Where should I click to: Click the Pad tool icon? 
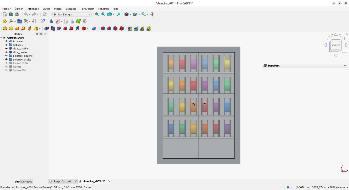[x=5, y=29]
